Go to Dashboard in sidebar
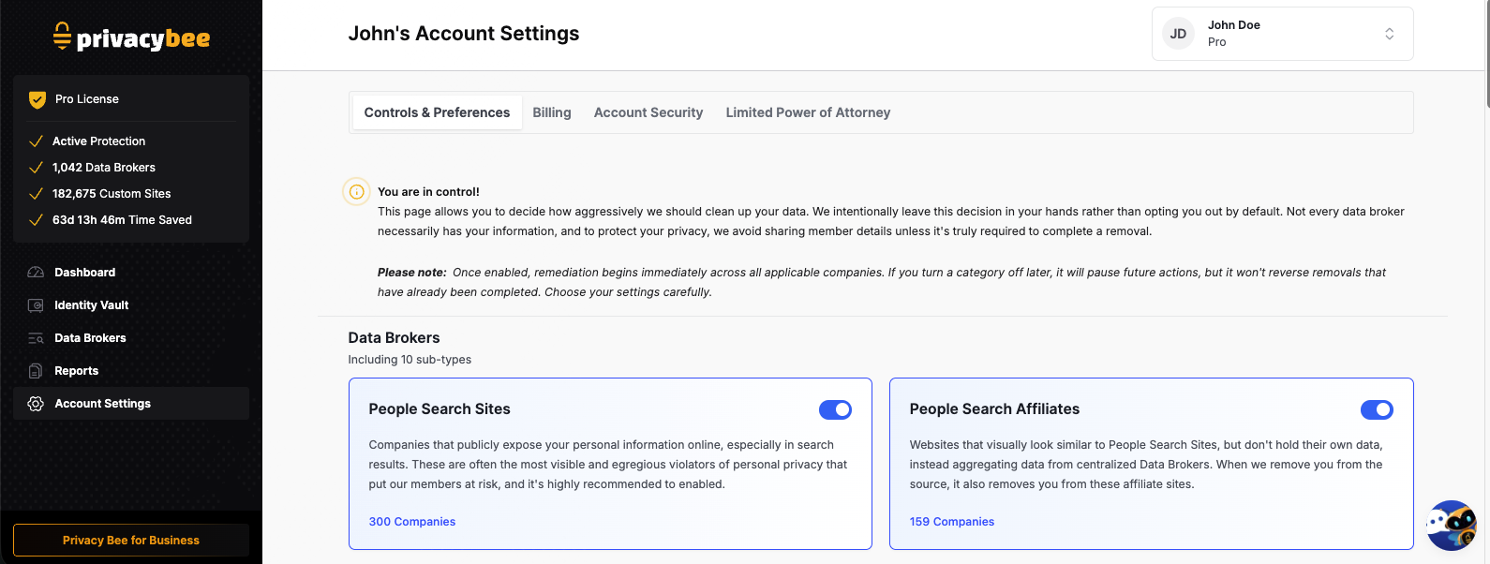1490x564 pixels. click(x=131, y=273)
